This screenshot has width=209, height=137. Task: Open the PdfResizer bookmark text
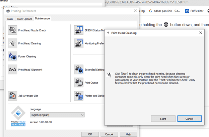tap(197, 11)
